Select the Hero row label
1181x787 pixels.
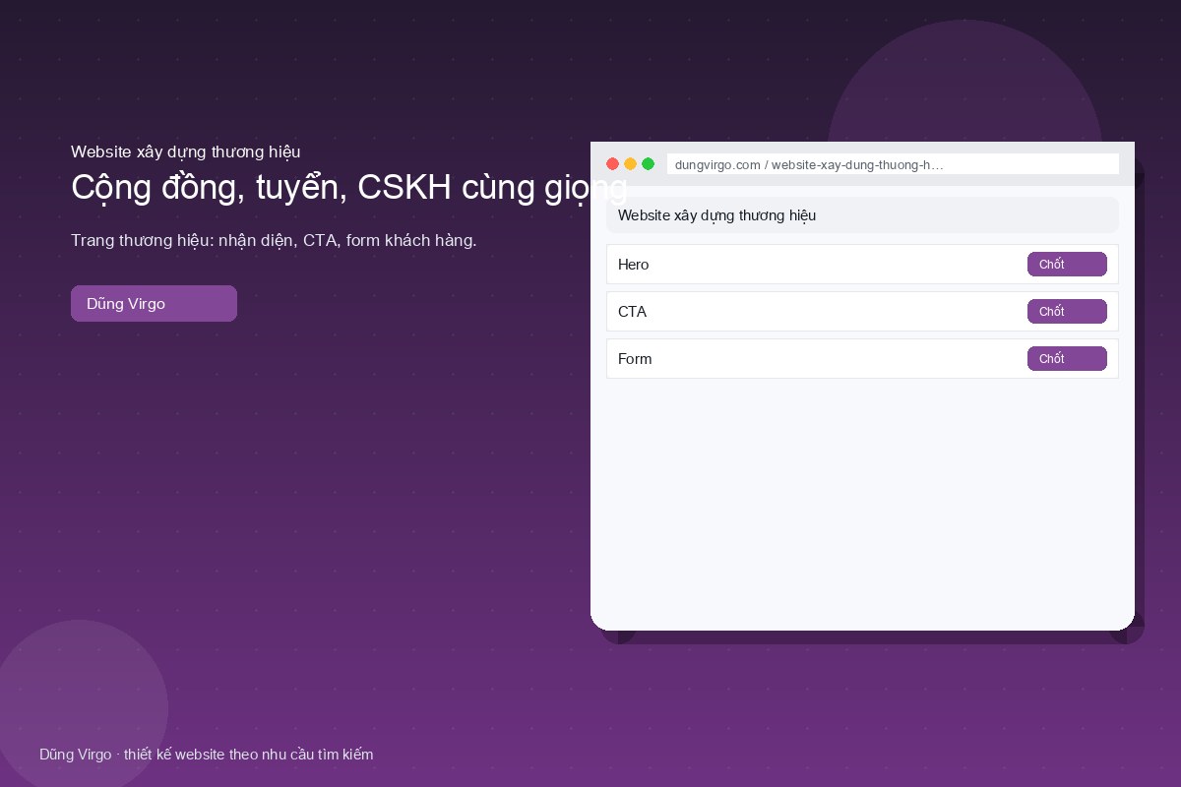pyautogui.click(x=633, y=265)
